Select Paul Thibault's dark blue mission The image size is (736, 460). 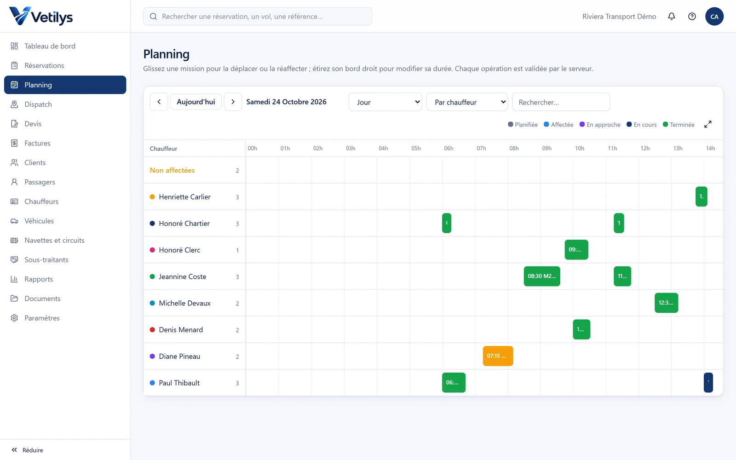coord(708,383)
